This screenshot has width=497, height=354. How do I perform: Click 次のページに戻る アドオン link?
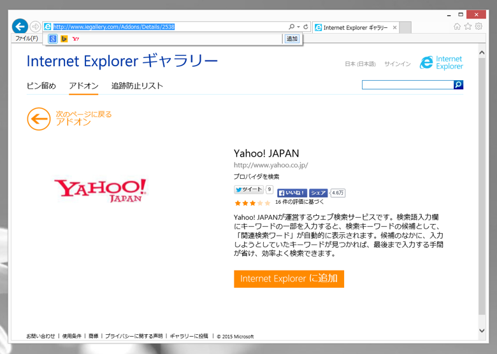[83, 118]
